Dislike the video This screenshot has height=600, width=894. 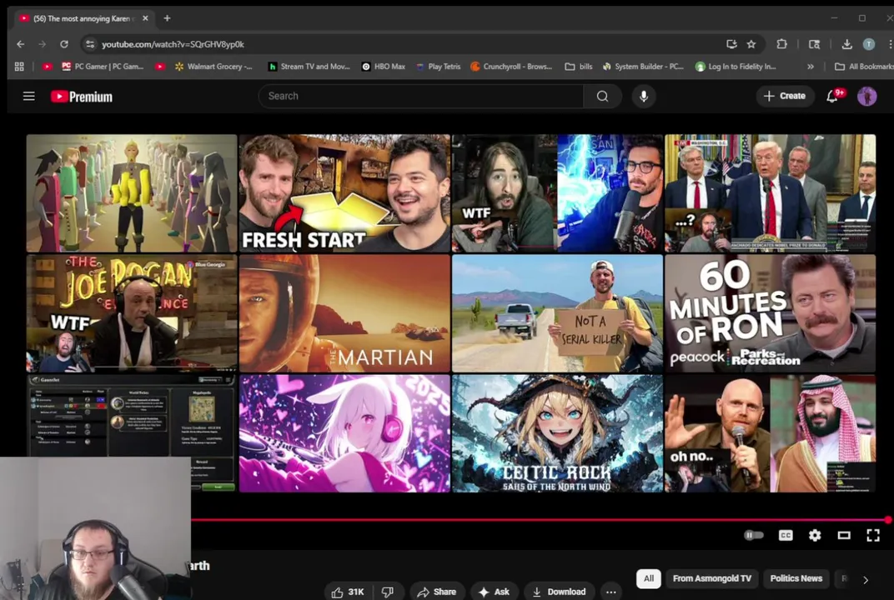click(x=388, y=592)
